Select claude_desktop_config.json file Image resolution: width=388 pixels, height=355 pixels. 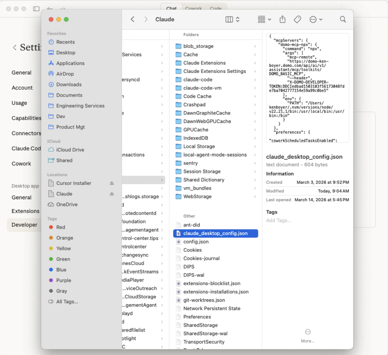click(215, 233)
